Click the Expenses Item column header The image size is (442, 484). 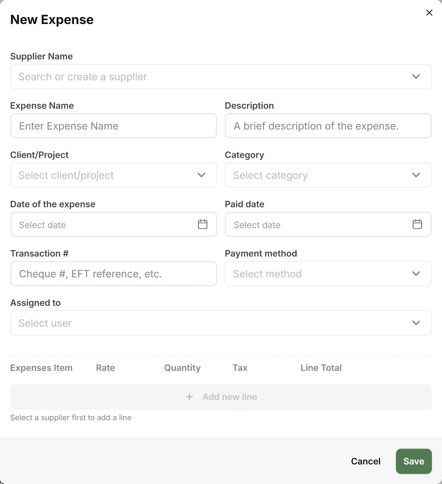41,368
